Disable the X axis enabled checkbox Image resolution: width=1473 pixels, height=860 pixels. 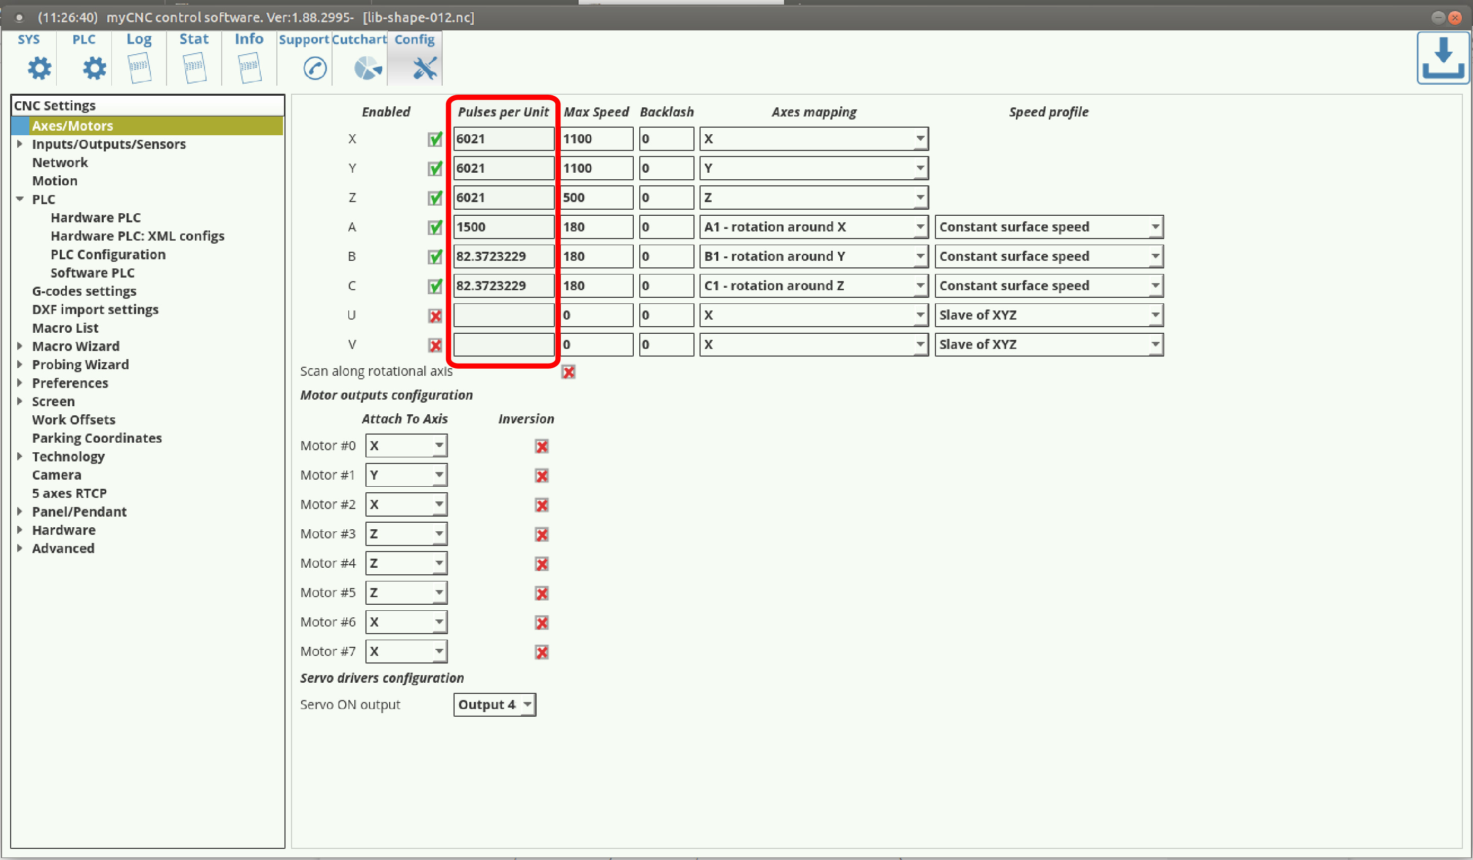(x=435, y=139)
